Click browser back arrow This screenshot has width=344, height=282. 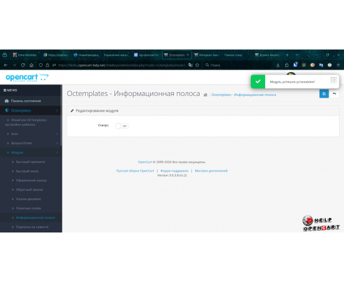6,65
